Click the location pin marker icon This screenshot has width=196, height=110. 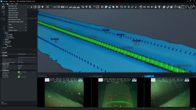(86, 7)
